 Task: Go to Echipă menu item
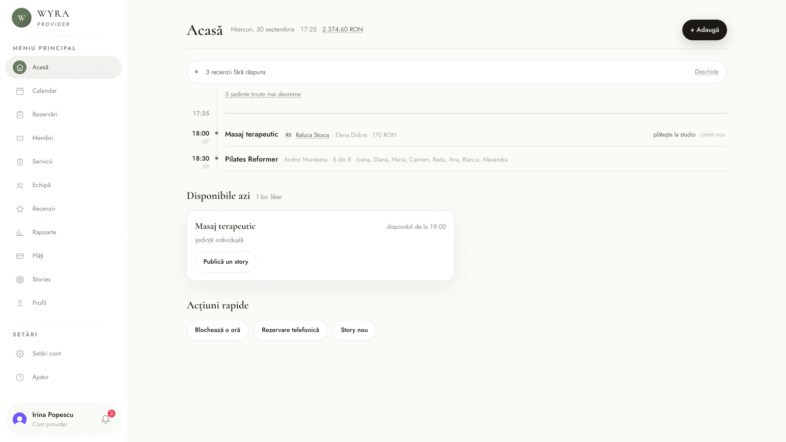[63, 185]
